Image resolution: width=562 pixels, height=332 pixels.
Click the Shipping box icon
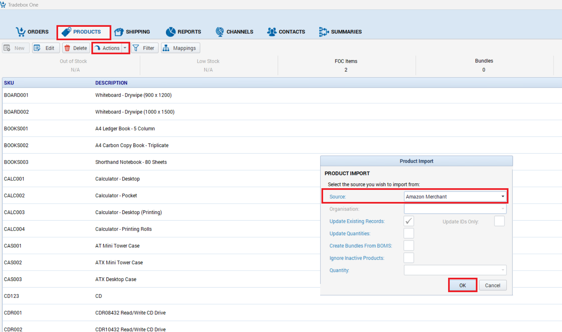point(119,32)
